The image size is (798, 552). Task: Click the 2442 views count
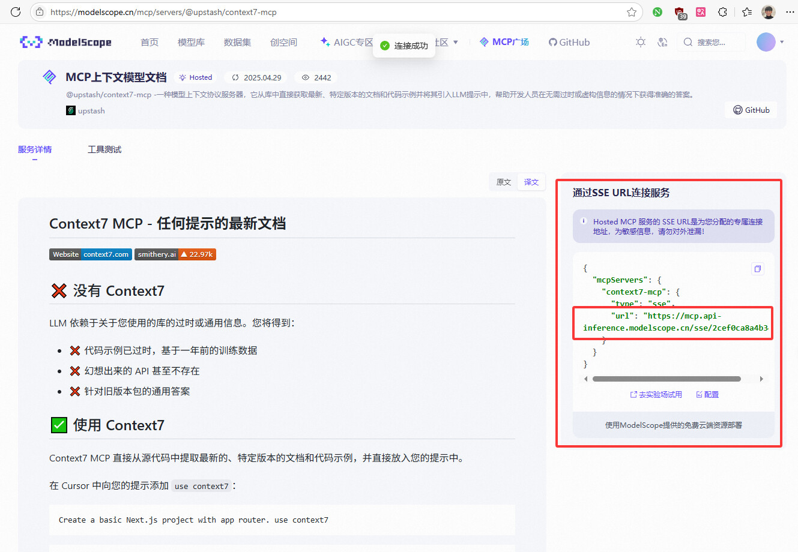tap(316, 77)
